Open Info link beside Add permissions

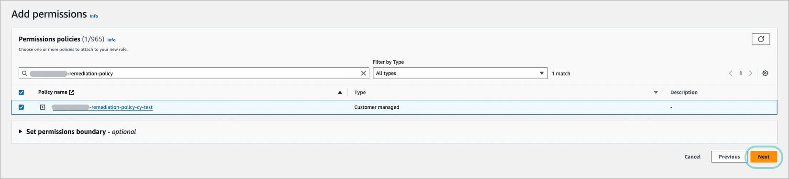click(x=94, y=16)
